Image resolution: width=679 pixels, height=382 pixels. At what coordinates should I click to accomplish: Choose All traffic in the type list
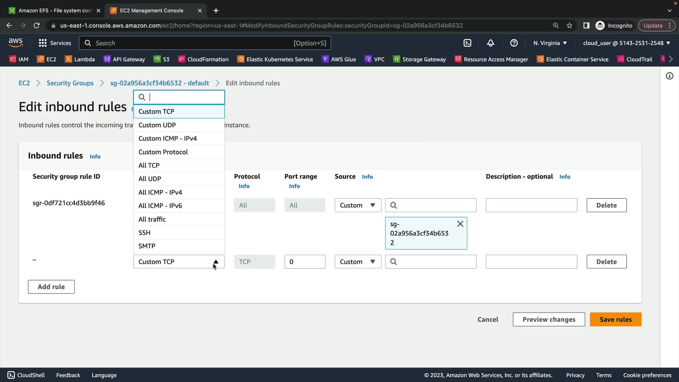pos(152,219)
